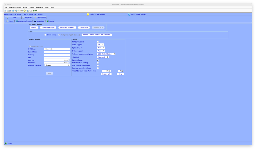Click the light bulb icon in toolbar

point(19,11)
